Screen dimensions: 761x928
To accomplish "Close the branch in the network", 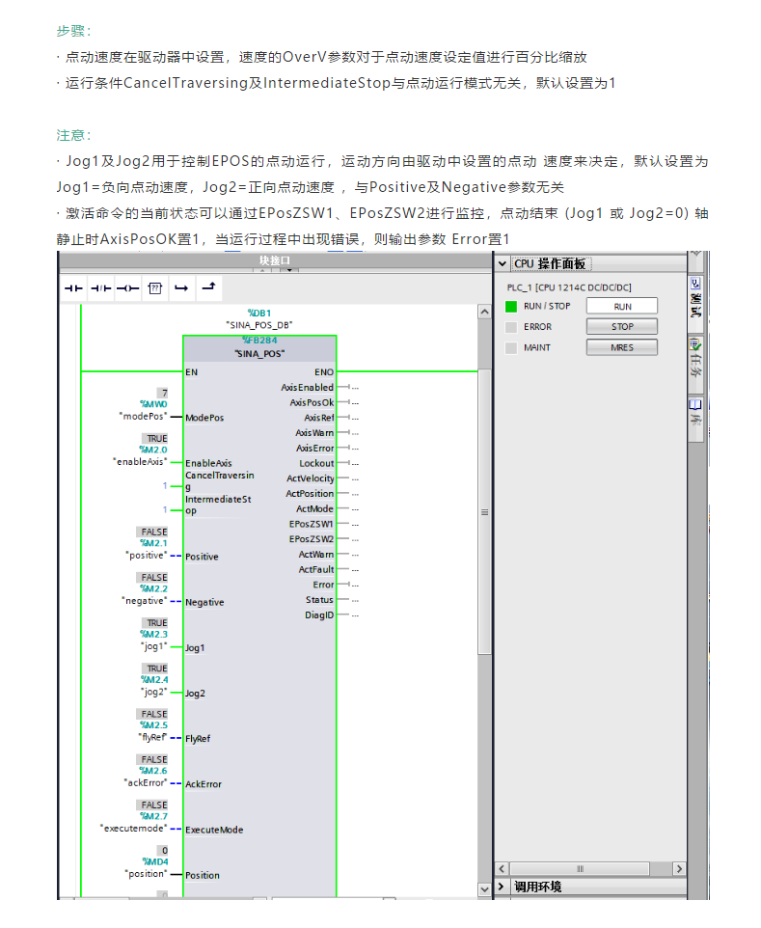I will click(x=208, y=287).
